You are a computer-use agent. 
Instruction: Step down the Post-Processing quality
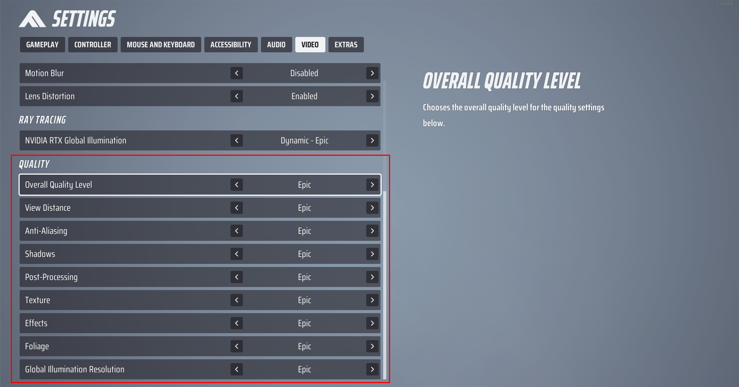(x=237, y=277)
